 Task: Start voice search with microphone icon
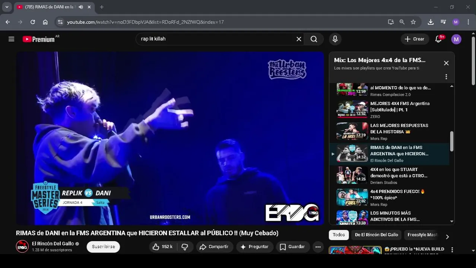point(335,39)
